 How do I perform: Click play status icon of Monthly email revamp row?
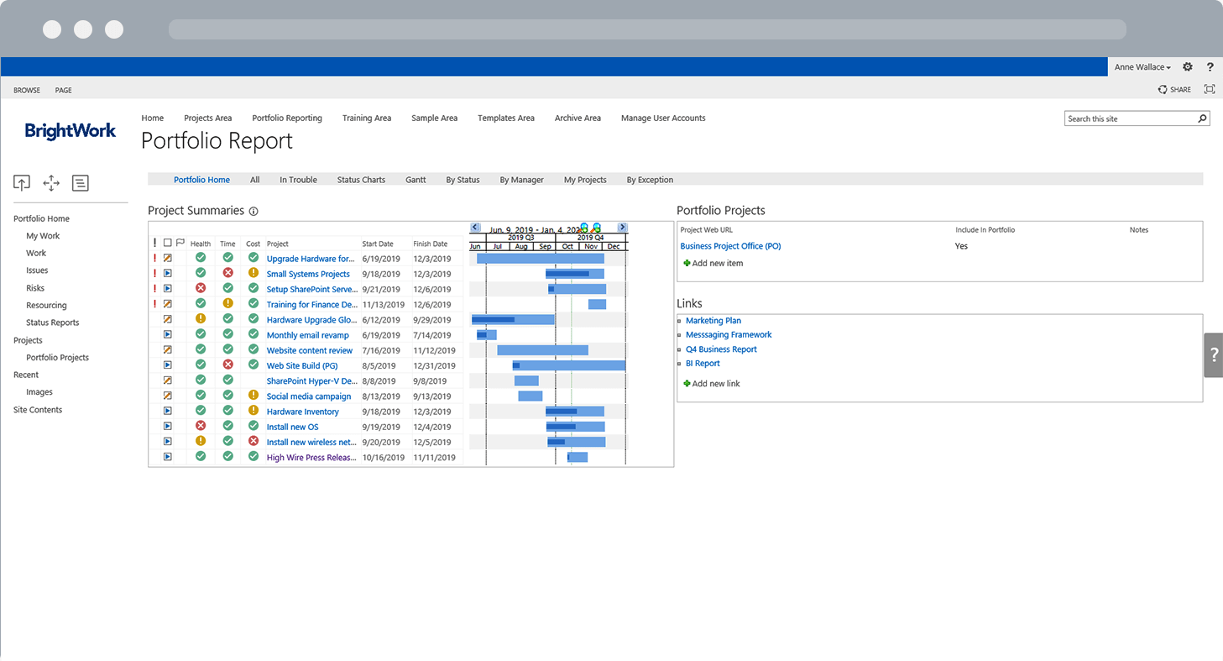tap(168, 334)
